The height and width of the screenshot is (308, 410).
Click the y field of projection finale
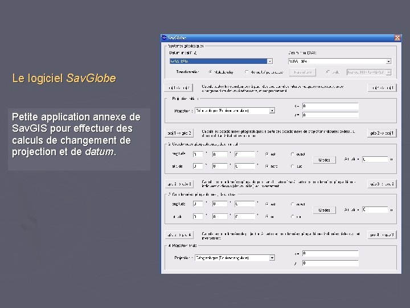click(330, 263)
